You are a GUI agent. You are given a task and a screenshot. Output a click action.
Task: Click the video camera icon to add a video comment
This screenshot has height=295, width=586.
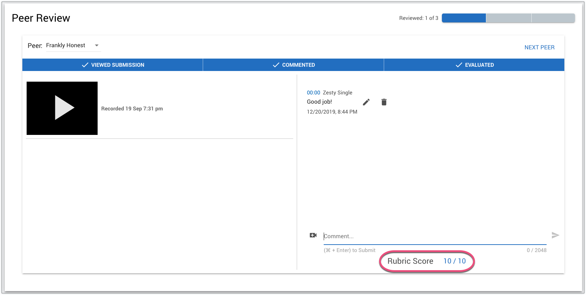[x=313, y=235]
